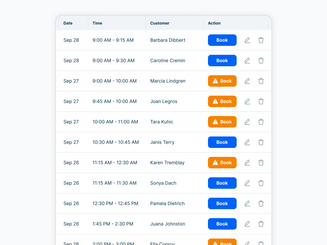Book Janis Terry's 10:30 AM appointment
The width and height of the screenshot is (327, 245).
pos(222,142)
